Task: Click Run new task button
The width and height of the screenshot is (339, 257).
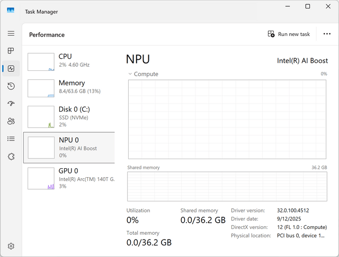Action: tap(289, 34)
